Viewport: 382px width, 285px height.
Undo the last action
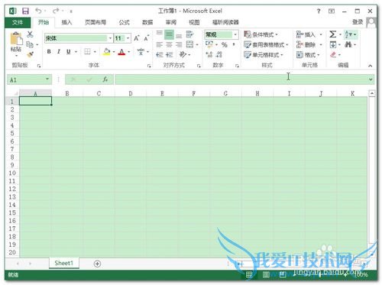[38, 11]
